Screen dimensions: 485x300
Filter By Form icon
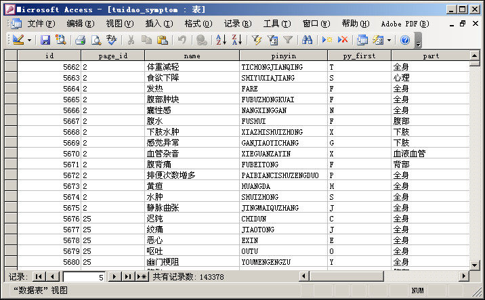point(272,39)
